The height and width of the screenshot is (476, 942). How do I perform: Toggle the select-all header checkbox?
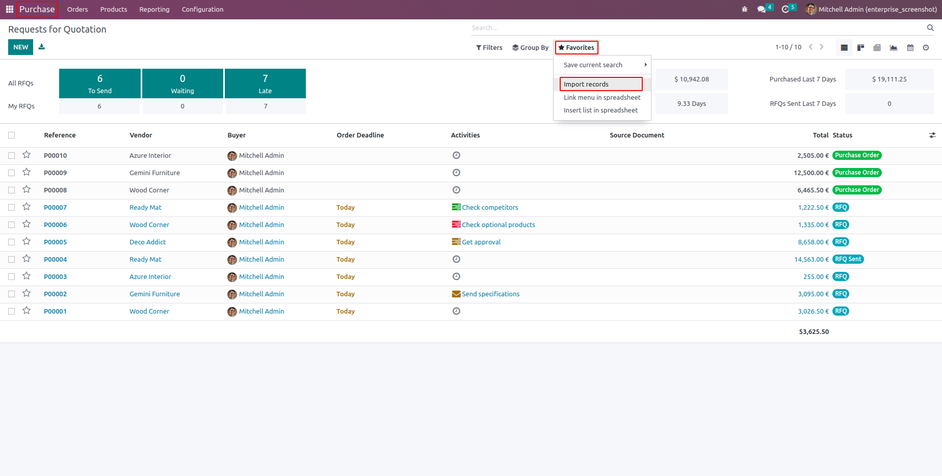(x=12, y=135)
